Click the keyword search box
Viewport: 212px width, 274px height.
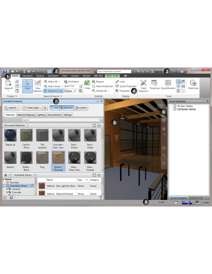(114, 71)
